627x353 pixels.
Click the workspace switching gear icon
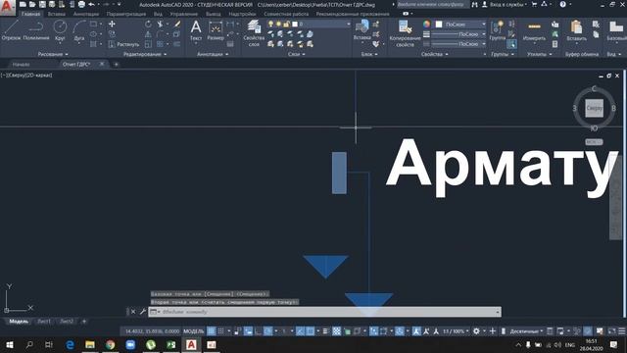coord(476,331)
